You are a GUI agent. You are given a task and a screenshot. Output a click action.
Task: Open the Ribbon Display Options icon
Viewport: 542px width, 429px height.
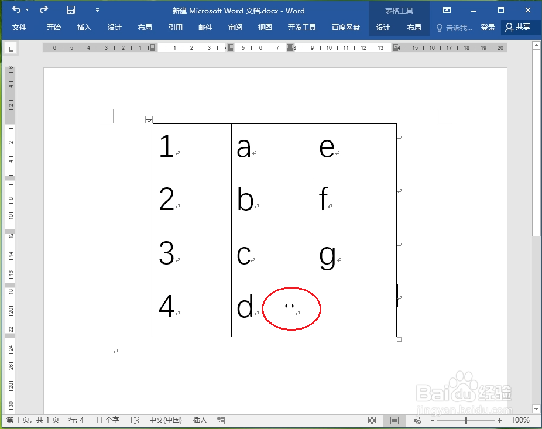pos(447,10)
